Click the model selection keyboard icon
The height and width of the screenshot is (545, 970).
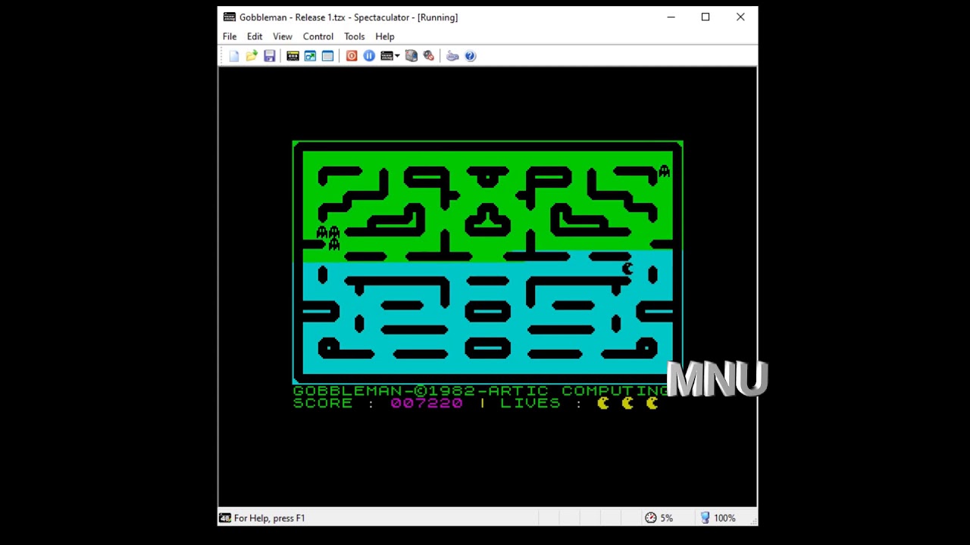point(386,56)
